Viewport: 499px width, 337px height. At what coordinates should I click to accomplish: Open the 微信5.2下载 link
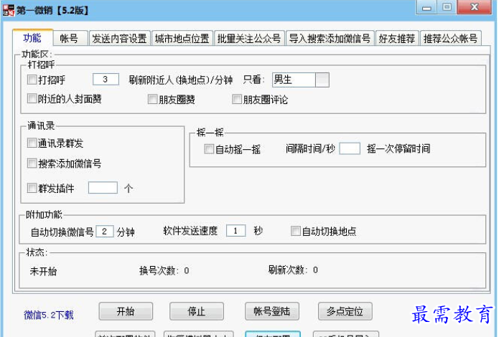[x=49, y=315]
